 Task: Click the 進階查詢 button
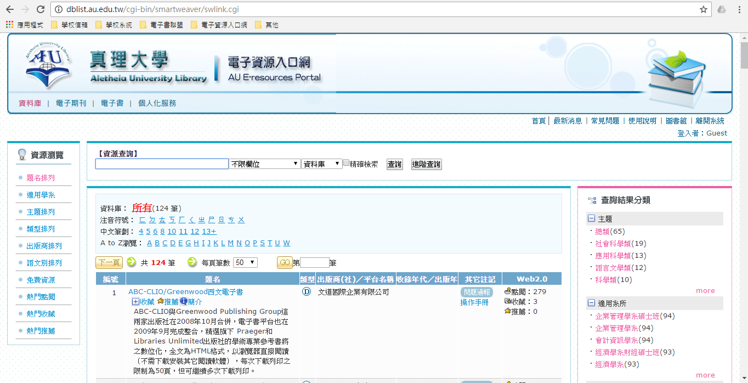coord(426,164)
